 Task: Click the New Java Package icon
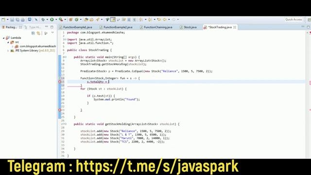(70, 19)
